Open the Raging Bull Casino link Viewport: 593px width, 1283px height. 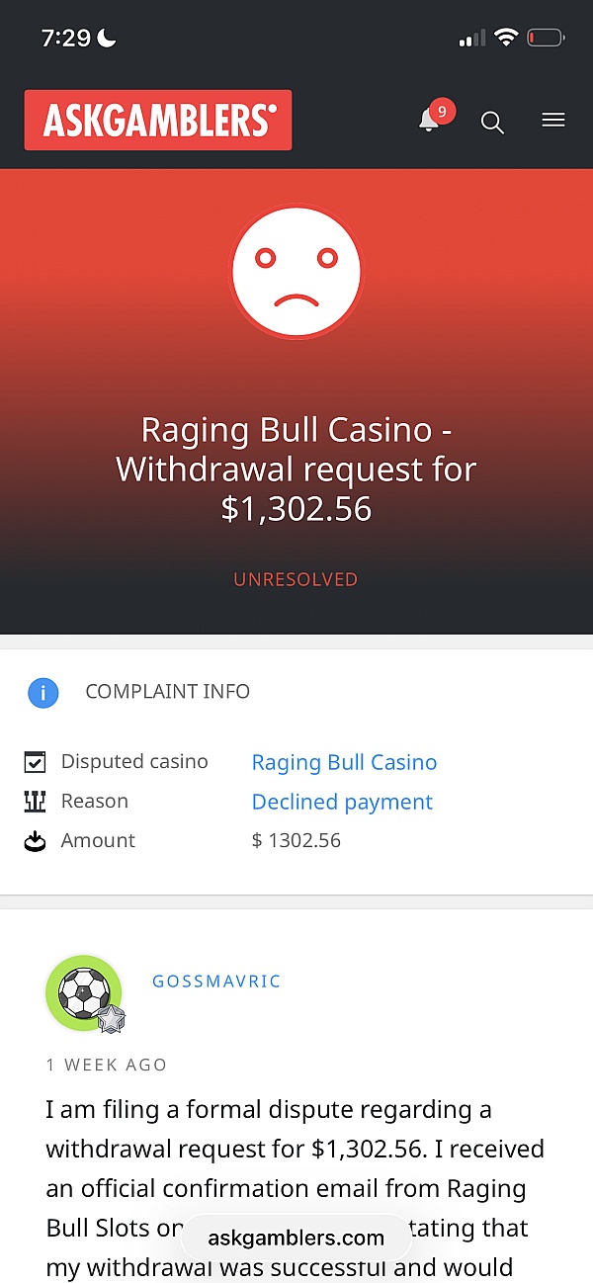coord(344,762)
